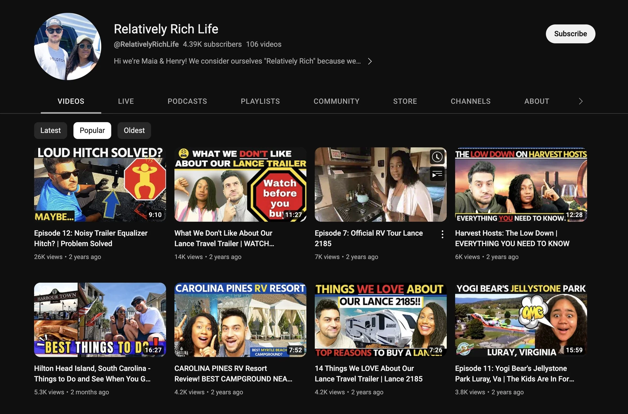Click Watch Later clock icon on RV Tour thumbnail
This screenshot has height=414, width=628.
[x=437, y=157]
